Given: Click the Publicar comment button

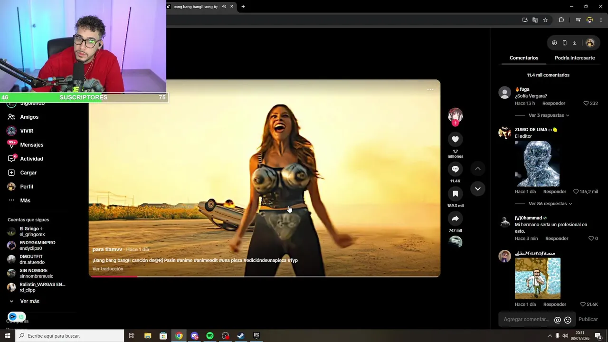Looking at the screenshot, I should [588, 320].
